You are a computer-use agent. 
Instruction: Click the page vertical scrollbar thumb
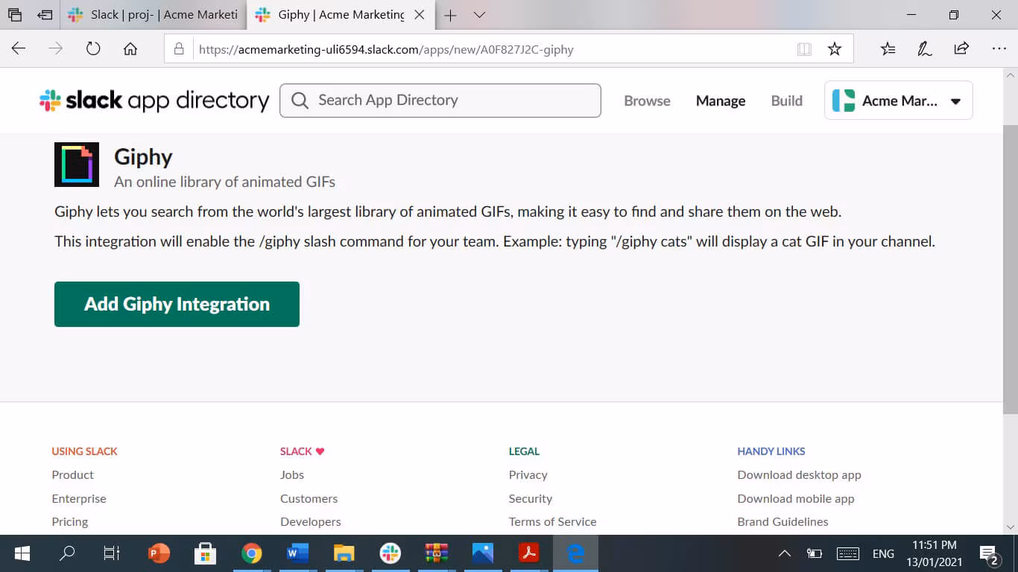(x=1011, y=270)
